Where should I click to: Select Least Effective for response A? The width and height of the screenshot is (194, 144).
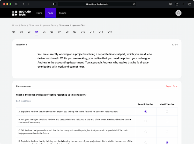(x=146, y=112)
